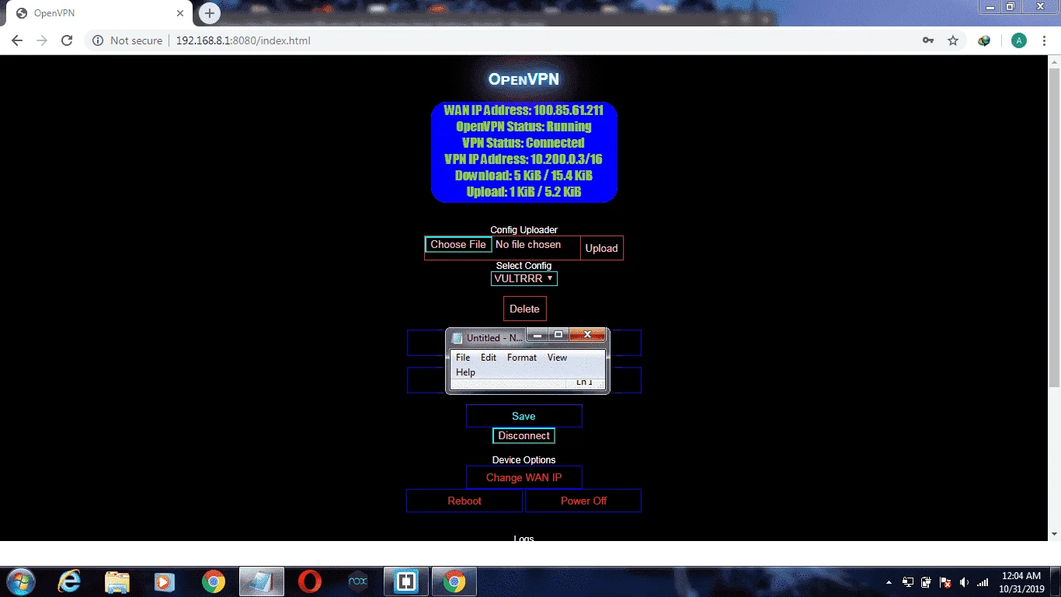Click the scrollbar up arrow

coord(1054,61)
